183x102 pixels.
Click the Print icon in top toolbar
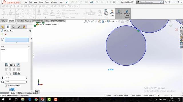[91, 2]
